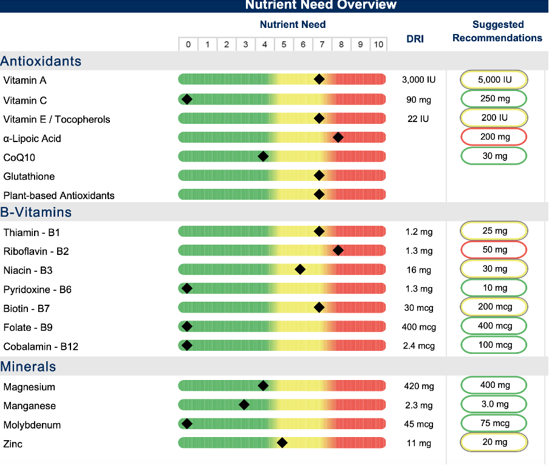
Task: Click the 2.4 mcg DRI value
Action: (419, 346)
